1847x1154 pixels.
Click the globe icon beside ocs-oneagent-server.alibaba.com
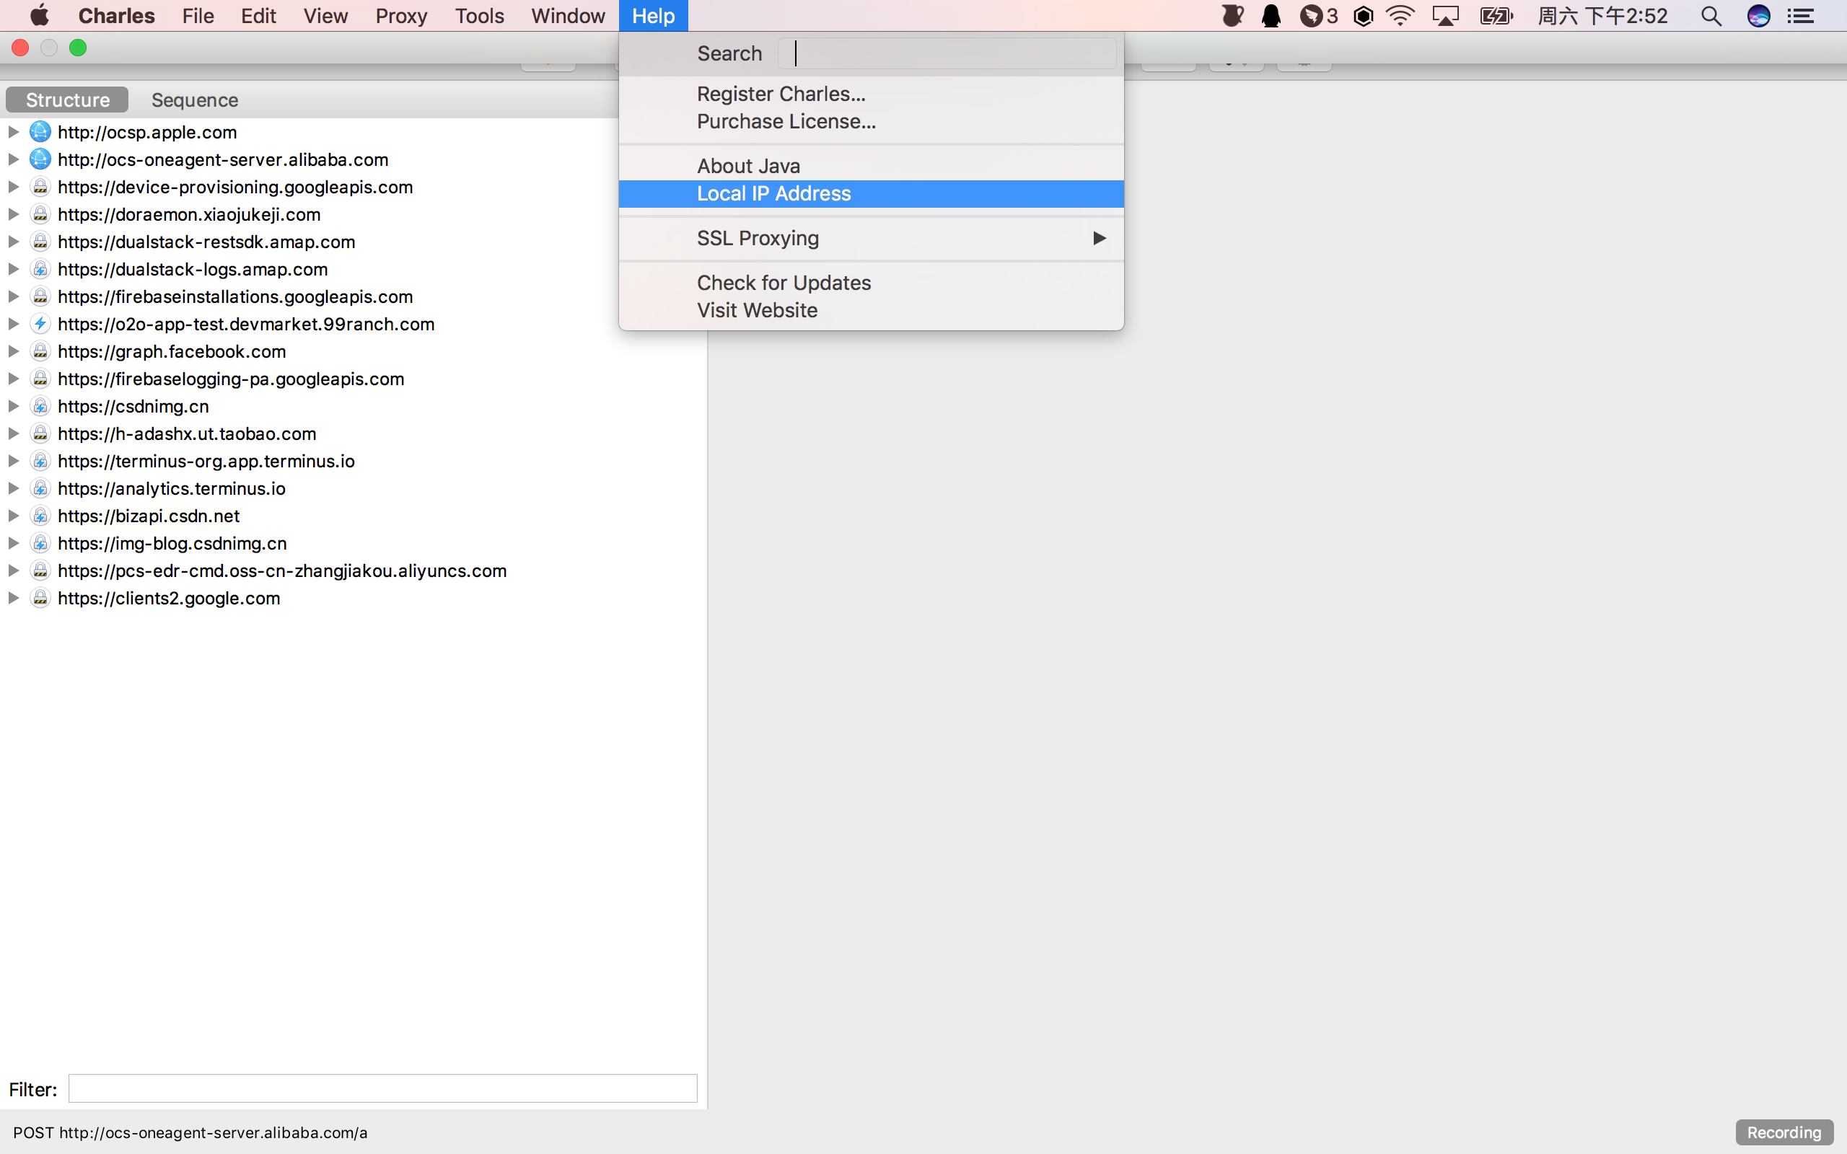point(40,159)
